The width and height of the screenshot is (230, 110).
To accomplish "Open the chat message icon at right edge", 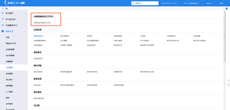I will pos(229,85).
